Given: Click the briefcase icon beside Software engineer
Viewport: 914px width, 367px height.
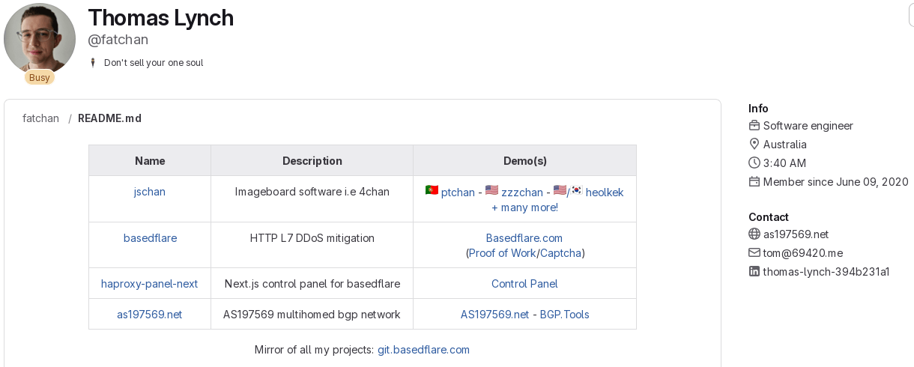Looking at the screenshot, I should [x=754, y=126].
